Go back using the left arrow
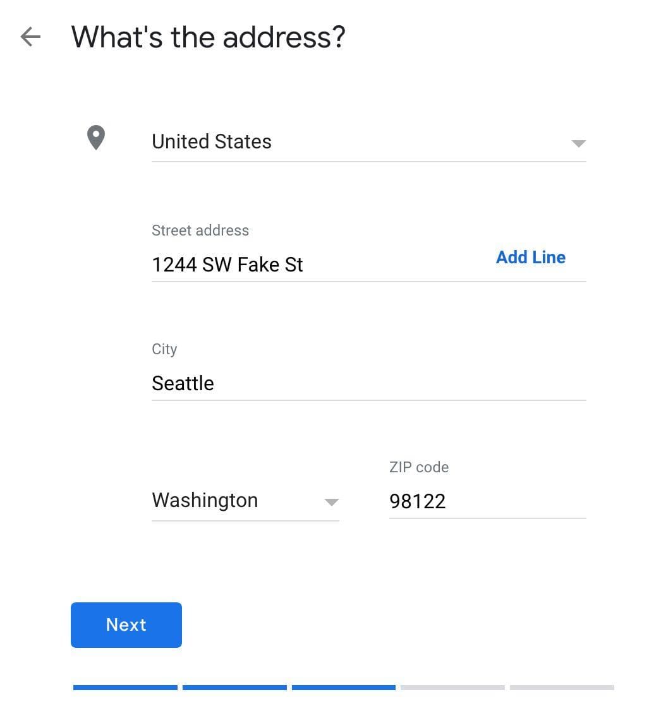 (30, 37)
